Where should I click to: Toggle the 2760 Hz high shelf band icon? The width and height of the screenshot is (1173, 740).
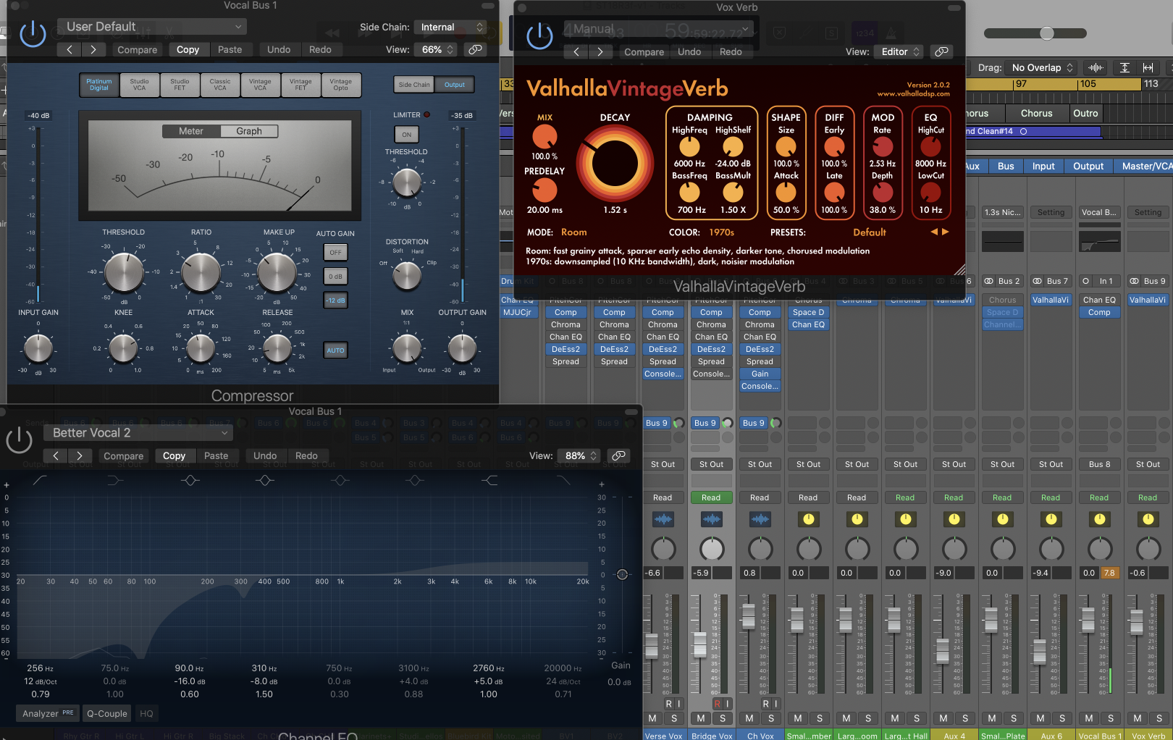(489, 480)
